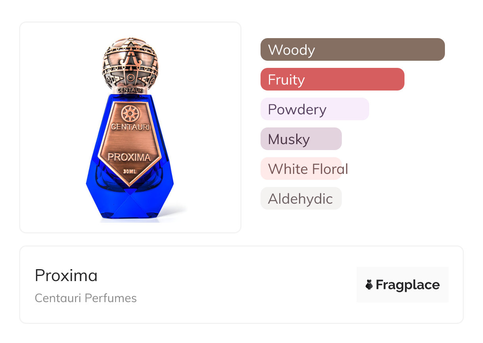Click the engraved collar on the bottle neck

point(130,90)
